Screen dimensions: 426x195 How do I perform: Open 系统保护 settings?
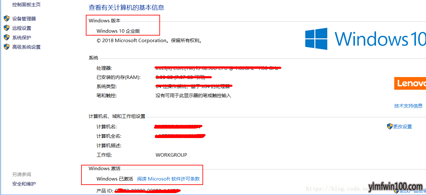pyautogui.click(x=22, y=37)
